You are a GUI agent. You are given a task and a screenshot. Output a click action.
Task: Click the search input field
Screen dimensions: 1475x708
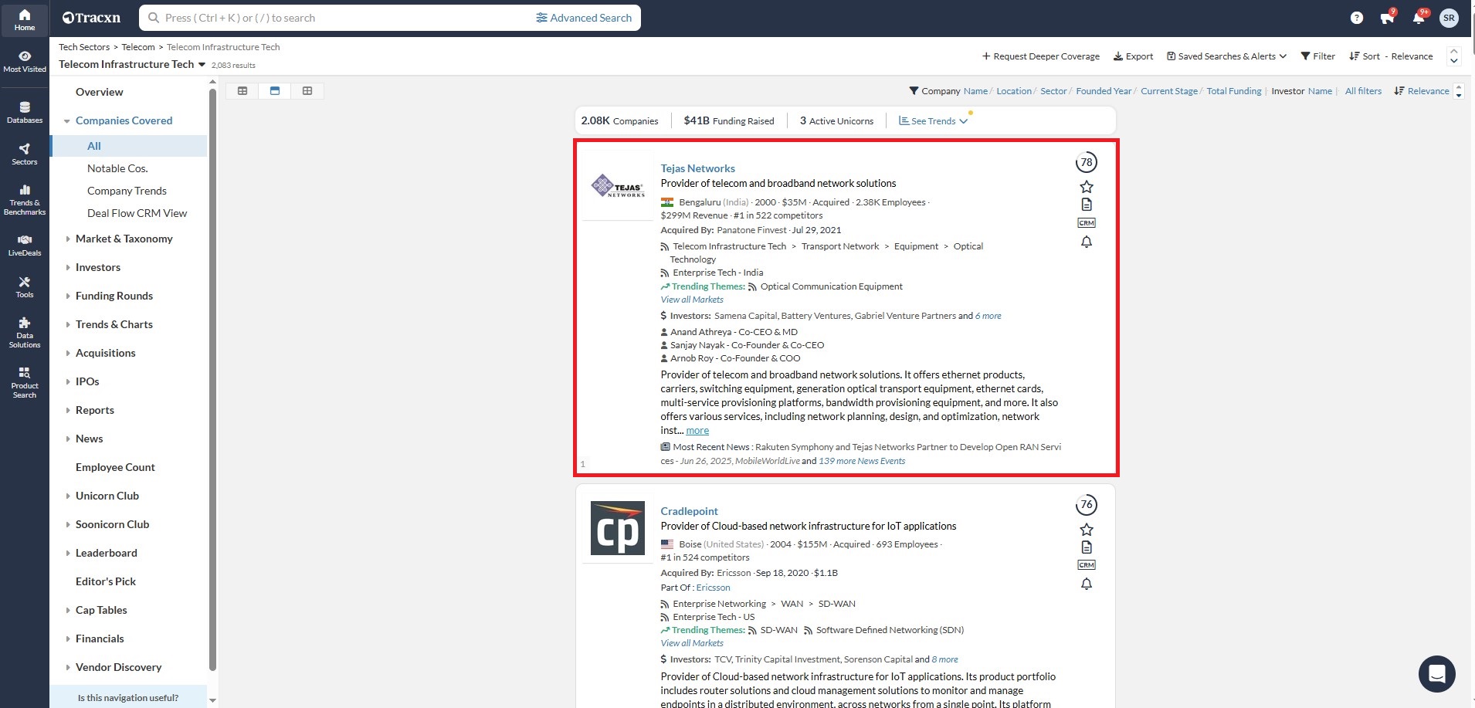[348, 18]
